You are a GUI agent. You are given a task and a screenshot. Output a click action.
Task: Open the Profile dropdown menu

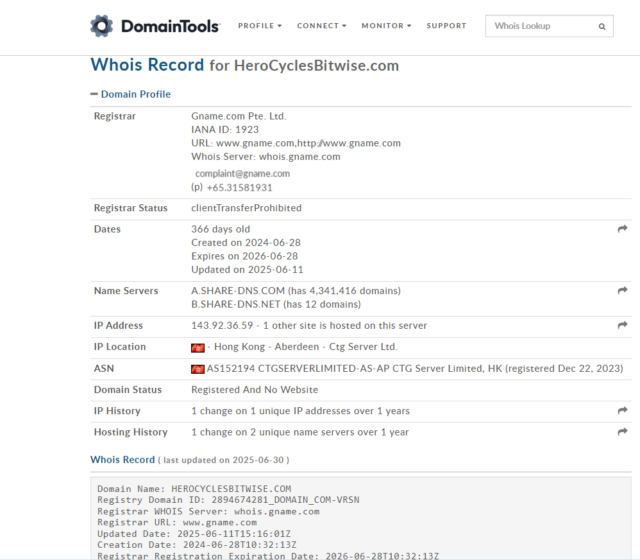pos(260,26)
